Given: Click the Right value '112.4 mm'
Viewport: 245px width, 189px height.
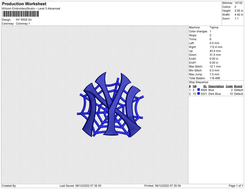Looking at the screenshot, I should pos(216,47).
